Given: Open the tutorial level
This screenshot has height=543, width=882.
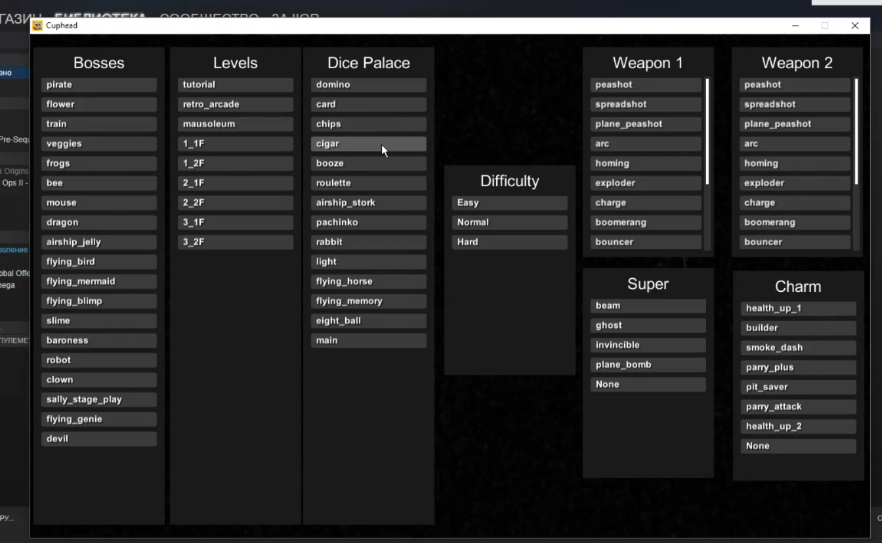Looking at the screenshot, I should [236, 85].
